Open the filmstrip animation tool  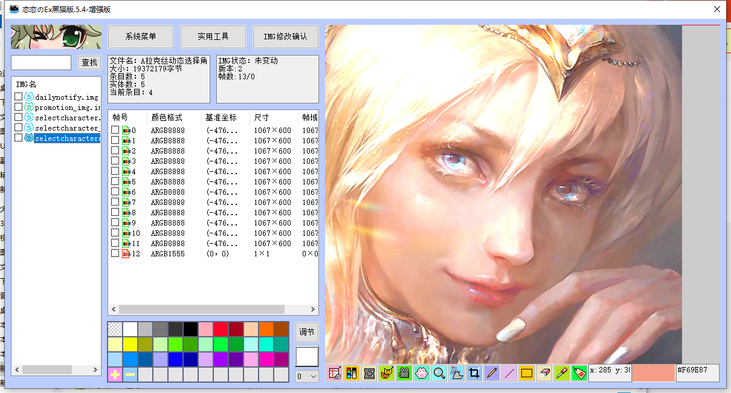click(x=369, y=373)
